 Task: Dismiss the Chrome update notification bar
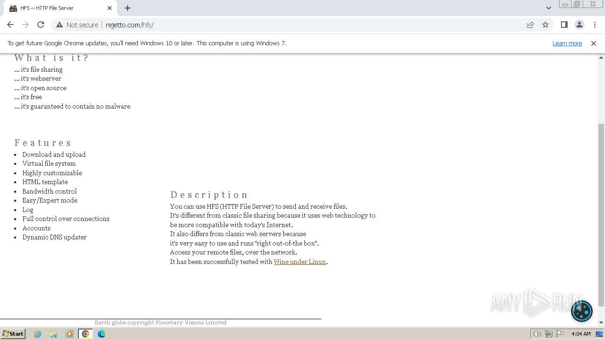[x=594, y=43]
